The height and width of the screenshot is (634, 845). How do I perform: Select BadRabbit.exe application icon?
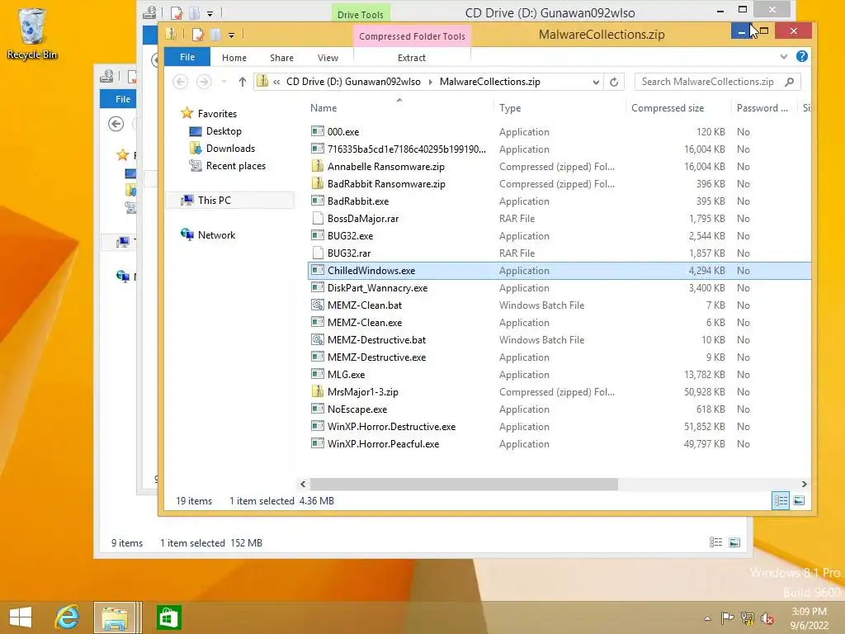pyautogui.click(x=318, y=201)
